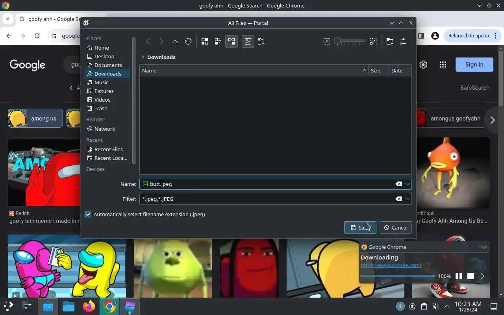Reload the Chrome page
504x315 pixels.
click(37, 35)
